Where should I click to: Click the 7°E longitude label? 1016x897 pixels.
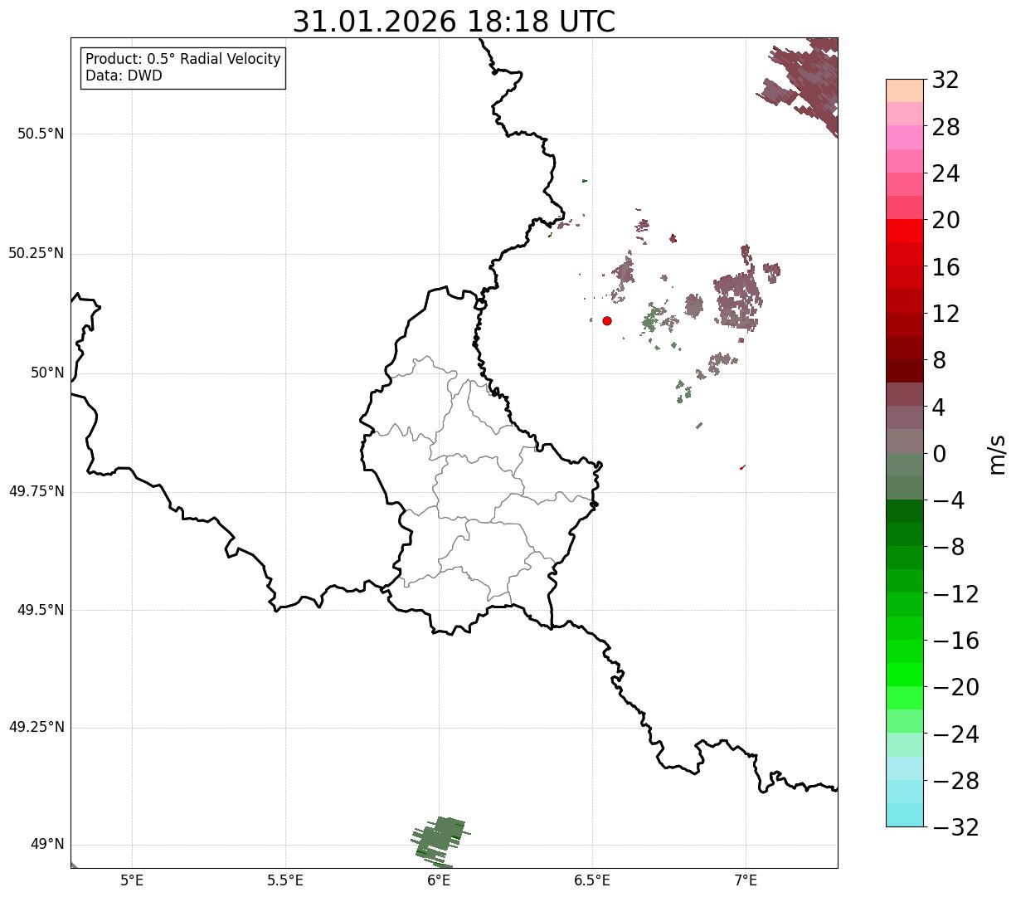pos(746,880)
